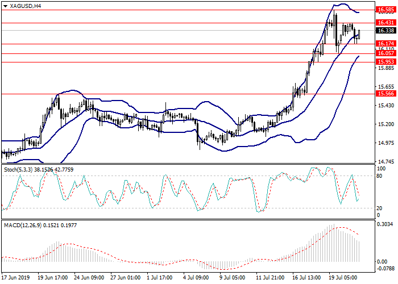Select the 16.431 resistance price label
The image size is (398, 284).
[x=385, y=23]
